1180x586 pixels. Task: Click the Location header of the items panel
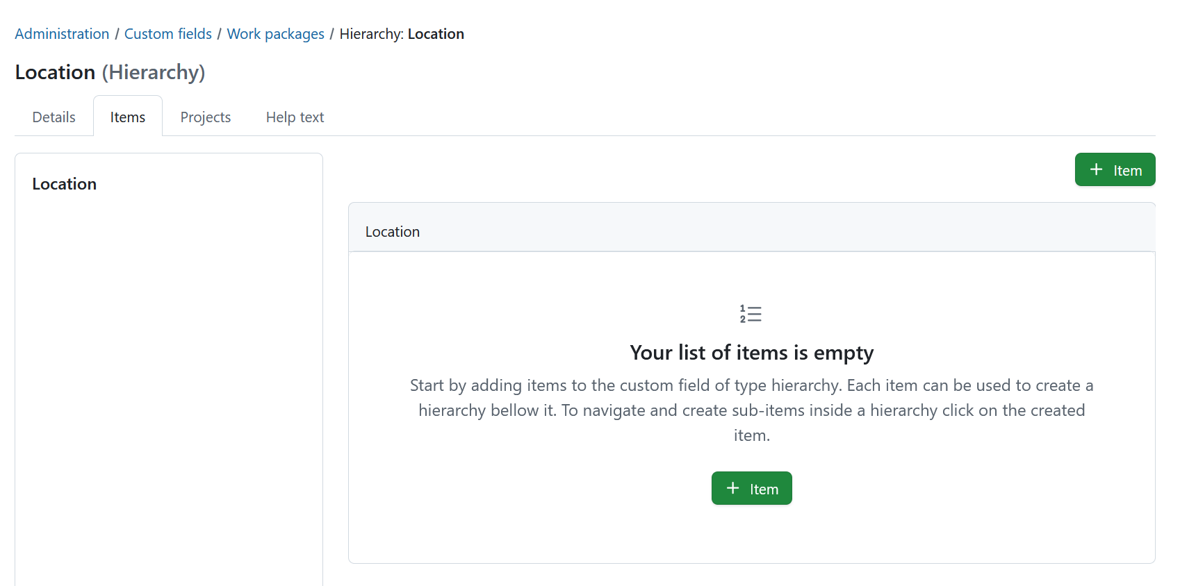click(x=392, y=231)
